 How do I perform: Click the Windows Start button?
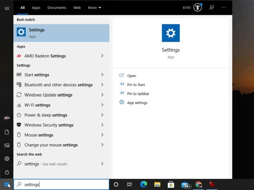(7, 184)
